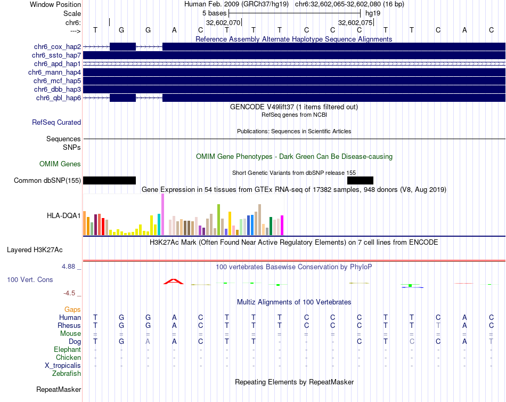
Task: Click the 32,602,070 position marker
Action: (x=223, y=22)
